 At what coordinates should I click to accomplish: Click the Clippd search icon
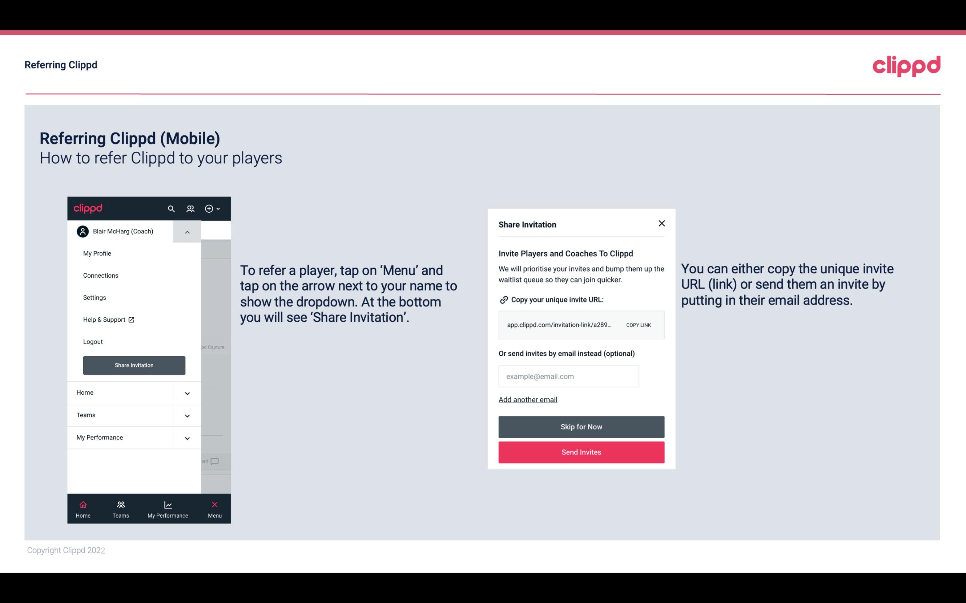(x=171, y=209)
